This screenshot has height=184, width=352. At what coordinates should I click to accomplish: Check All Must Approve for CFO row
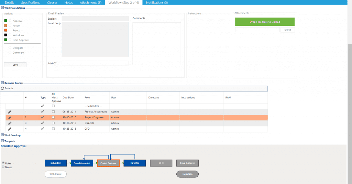click(x=53, y=129)
